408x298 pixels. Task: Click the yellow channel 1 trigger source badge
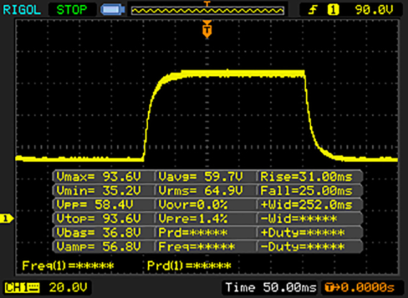333,10
